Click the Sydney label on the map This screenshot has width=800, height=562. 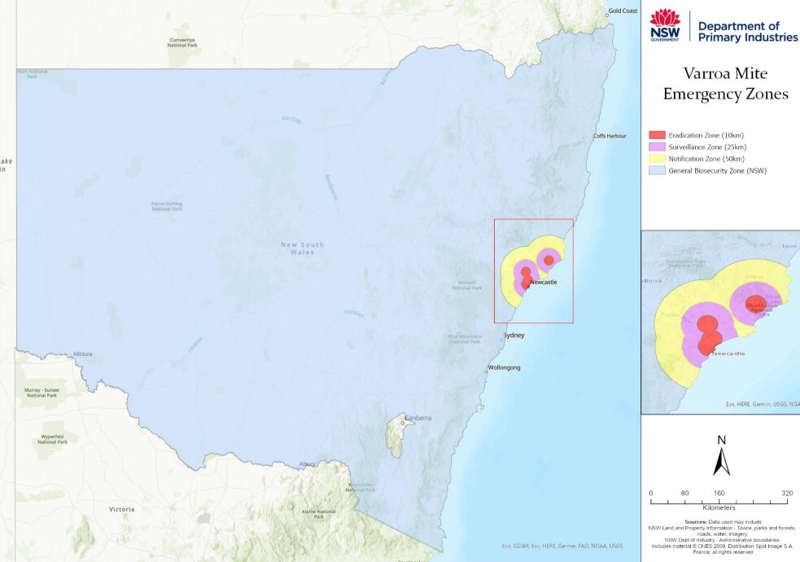coord(514,336)
